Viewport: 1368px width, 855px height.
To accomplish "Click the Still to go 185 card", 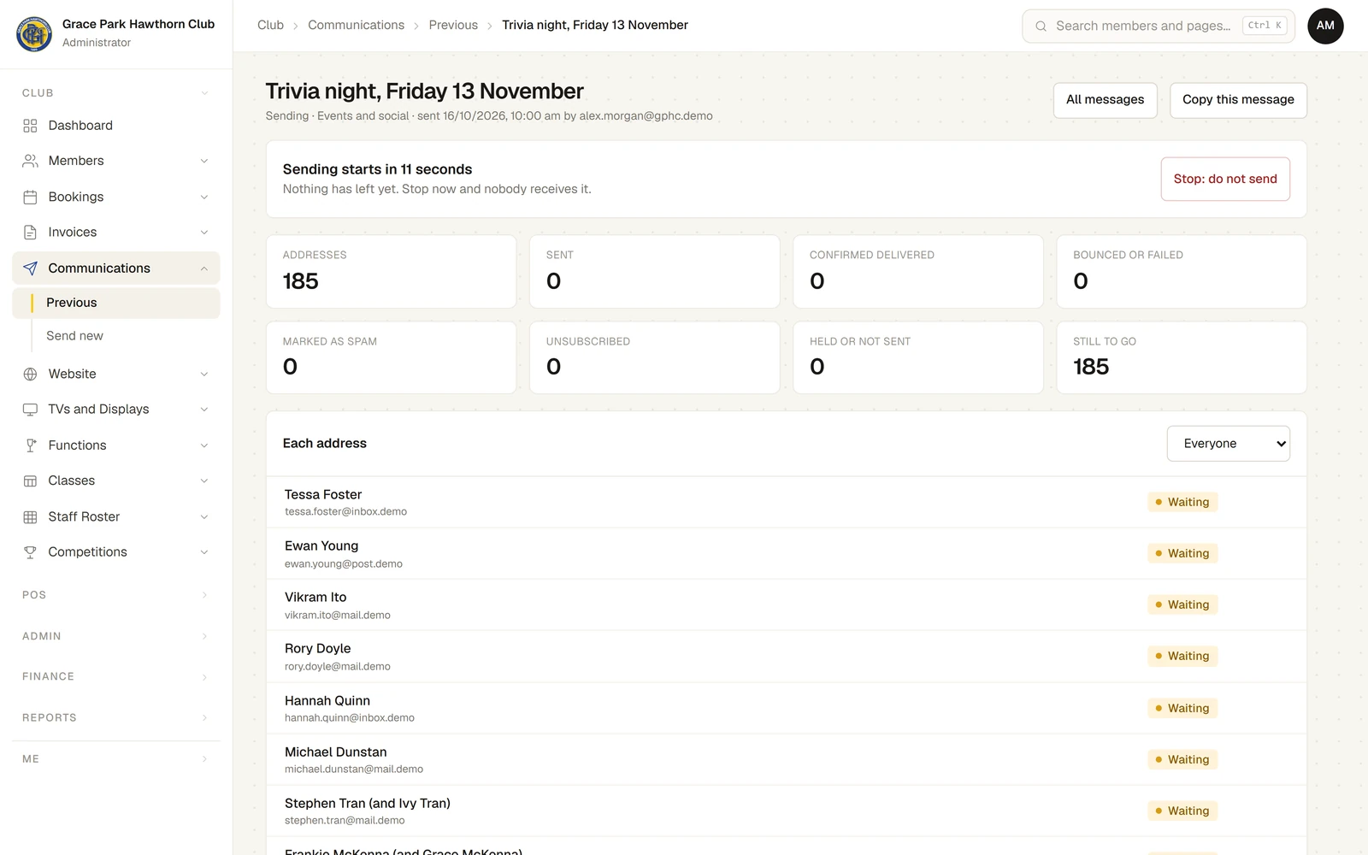I will 1182,357.
